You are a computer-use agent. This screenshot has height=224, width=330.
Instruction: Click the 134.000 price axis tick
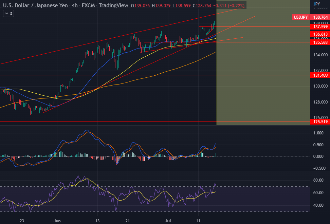click(x=320, y=55)
